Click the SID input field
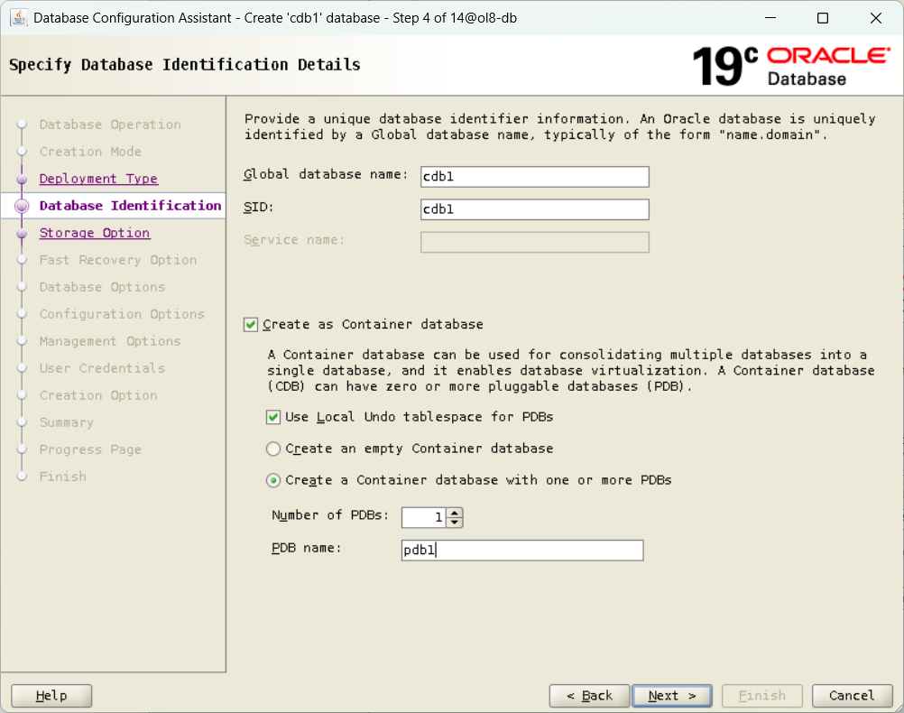This screenshot has width=904, height=713. 534,209
